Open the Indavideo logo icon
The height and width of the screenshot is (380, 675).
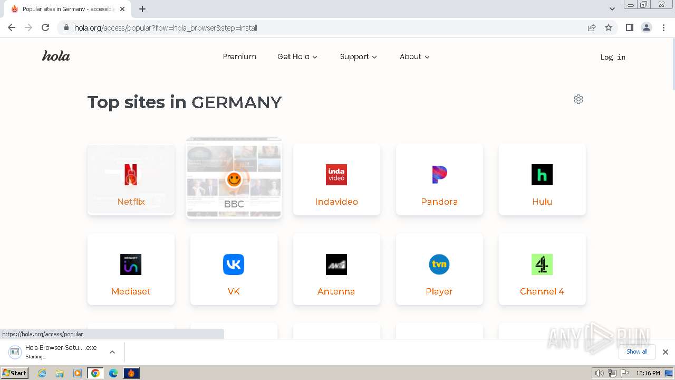[336, 175]
